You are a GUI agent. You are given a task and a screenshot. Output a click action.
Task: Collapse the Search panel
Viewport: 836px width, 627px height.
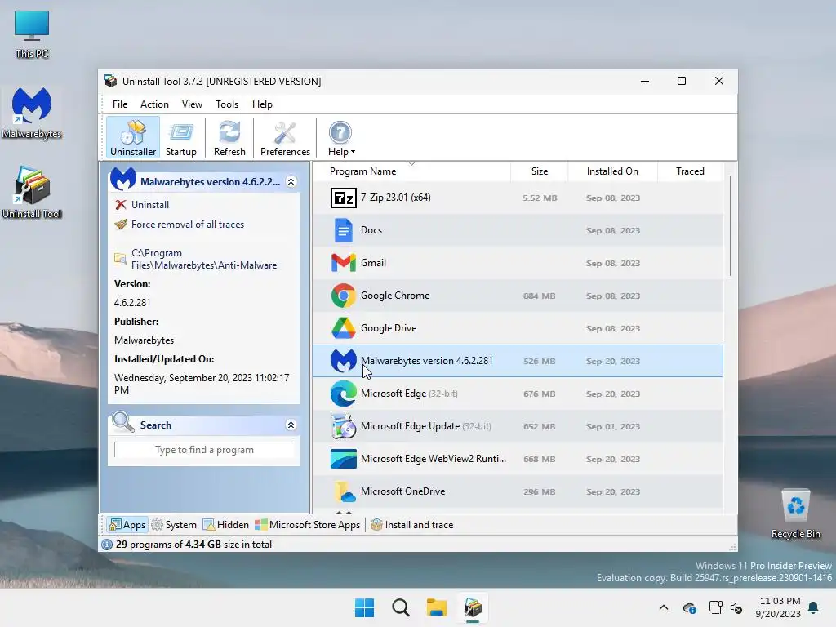pyautogui.click(x=291, y=425)
